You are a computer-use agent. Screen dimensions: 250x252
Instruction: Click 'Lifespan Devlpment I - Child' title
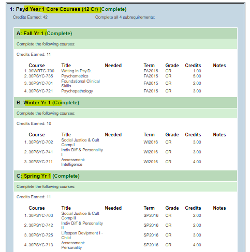[x=82, y=235]
